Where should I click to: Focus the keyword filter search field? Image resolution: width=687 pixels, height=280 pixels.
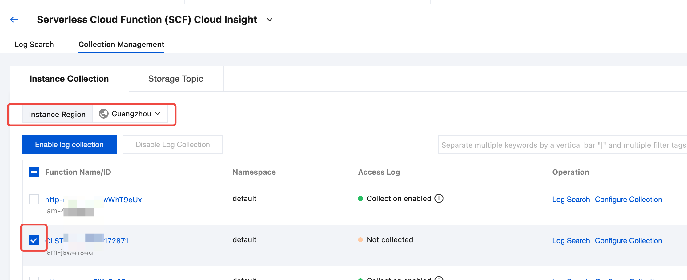pyautogui.click(x=562, y=145)
